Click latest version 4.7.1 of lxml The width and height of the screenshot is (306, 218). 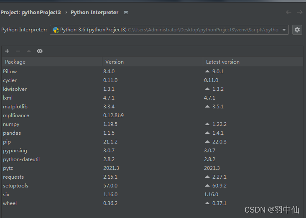[x=209, y=98]
